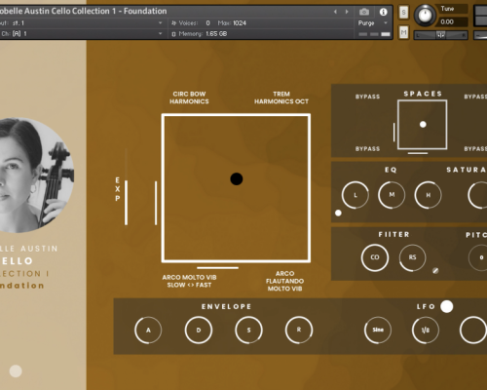Click SPACES pad horizontal slider
Viewport: 487px width, 390px height.
(418, 153)
